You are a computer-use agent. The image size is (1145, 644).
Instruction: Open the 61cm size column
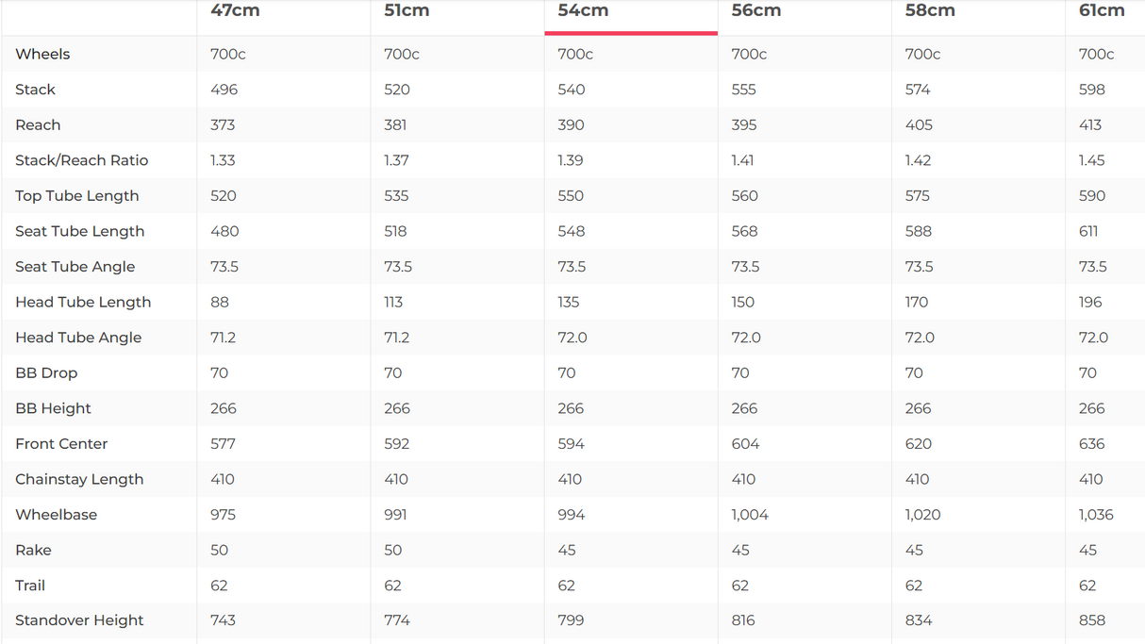click(1102, 11)
